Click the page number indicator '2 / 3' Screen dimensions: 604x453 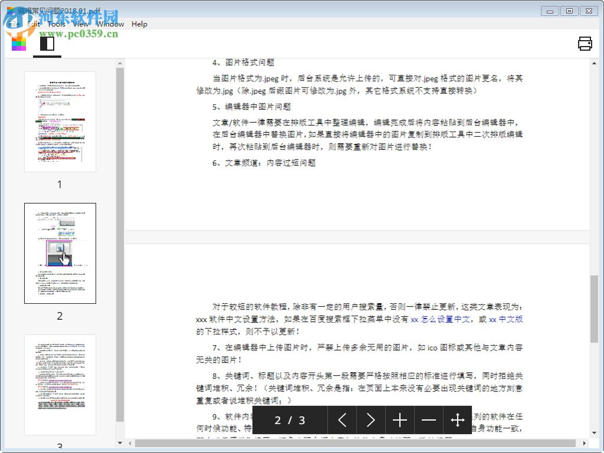click(288, 420)
